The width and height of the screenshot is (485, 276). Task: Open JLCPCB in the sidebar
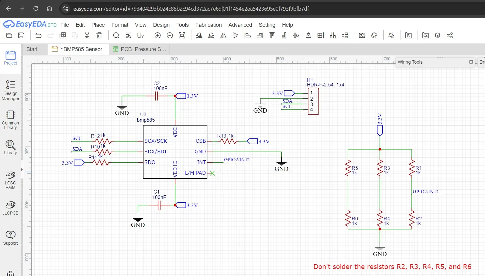tap(10, 208)
